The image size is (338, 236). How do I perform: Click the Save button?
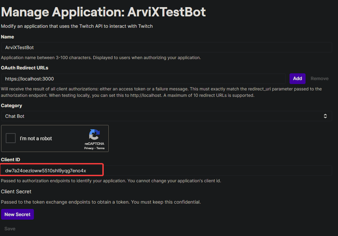tap(10, 229)
